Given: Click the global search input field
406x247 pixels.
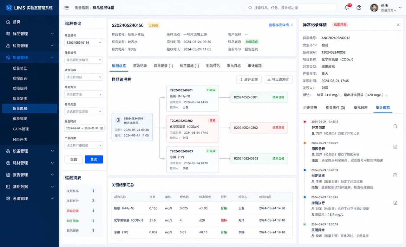Looking at the screenshot, I should tap(291, 8).
